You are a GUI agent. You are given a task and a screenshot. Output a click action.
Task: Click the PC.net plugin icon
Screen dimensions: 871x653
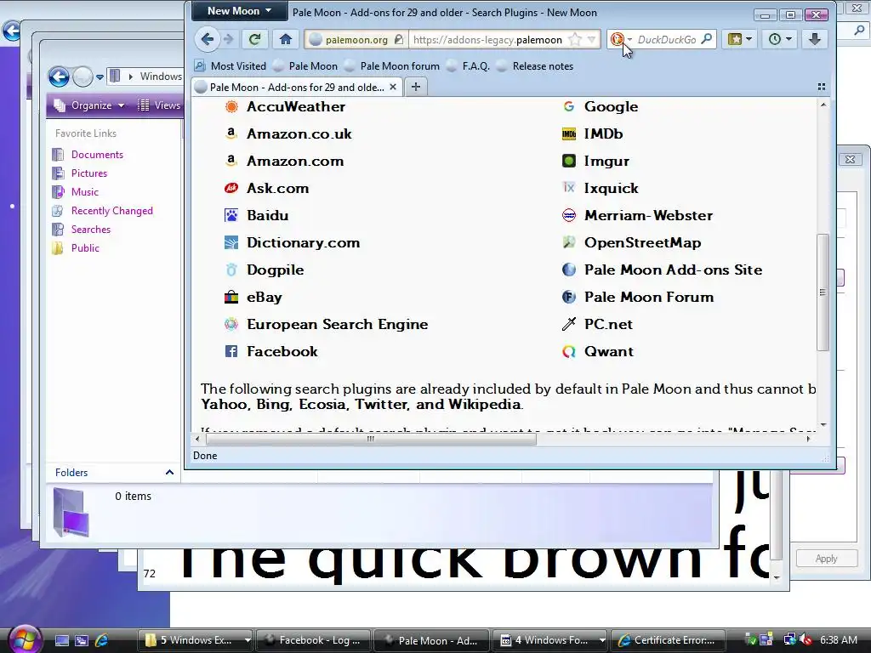tap(569, 324)
